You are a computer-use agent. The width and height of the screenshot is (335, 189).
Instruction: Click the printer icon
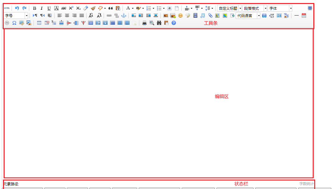(x=144, y=23)
